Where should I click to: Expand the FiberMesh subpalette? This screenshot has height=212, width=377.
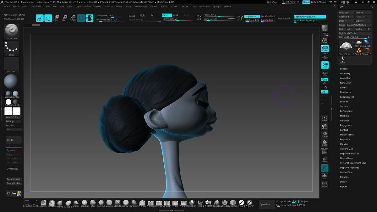pyautogui.click(x=346, y=92)
